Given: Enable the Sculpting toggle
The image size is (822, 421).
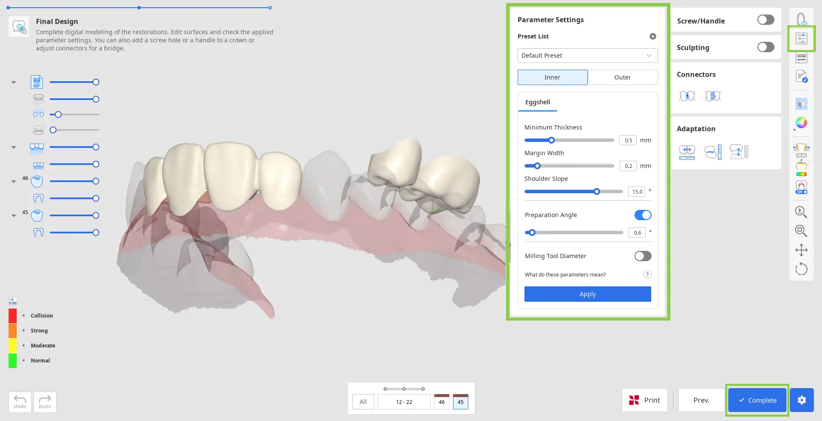Looking at the screenshot, I should (765, 47).
